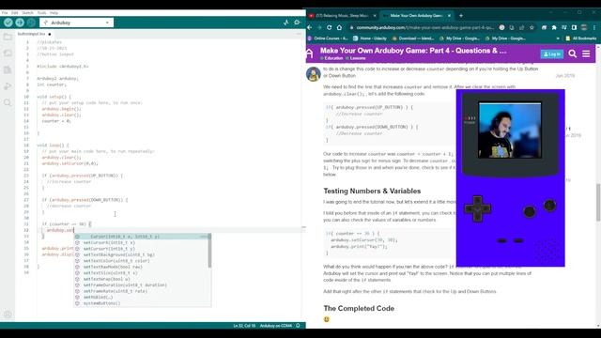Open the Online Courses bookmark
601x338 pixels.
[x=328, y=38]
